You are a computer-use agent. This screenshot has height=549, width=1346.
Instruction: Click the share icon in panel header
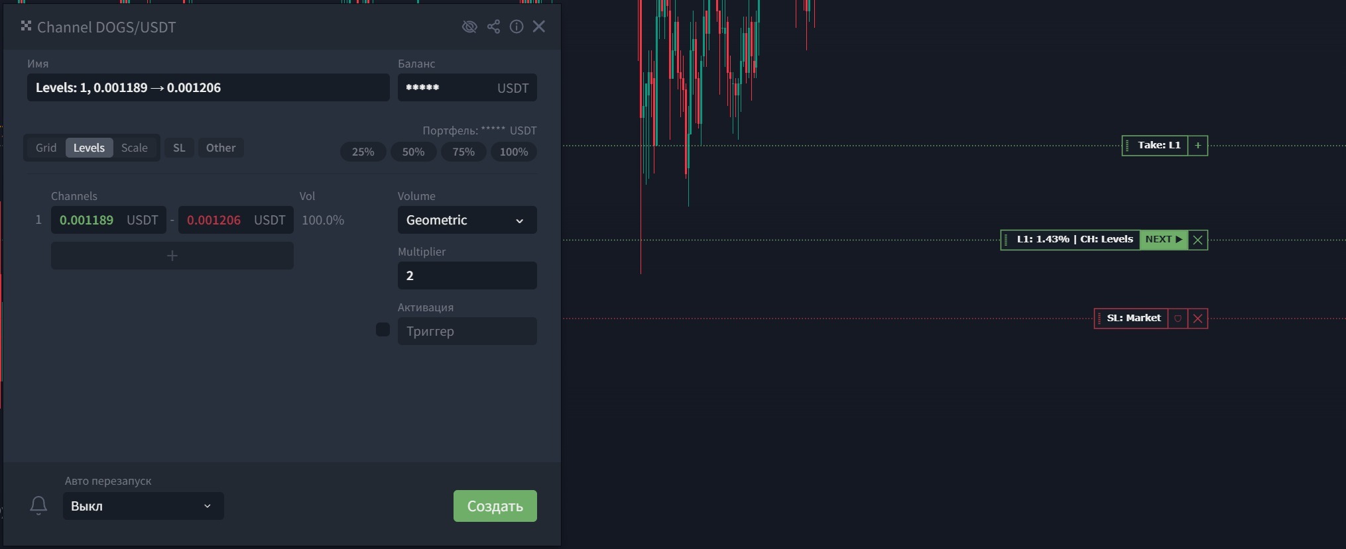[x=493, y=26]
